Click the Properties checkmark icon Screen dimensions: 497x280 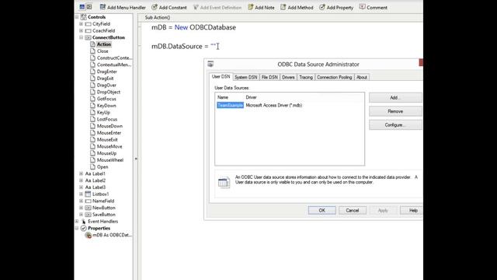(x=84, y=228)
